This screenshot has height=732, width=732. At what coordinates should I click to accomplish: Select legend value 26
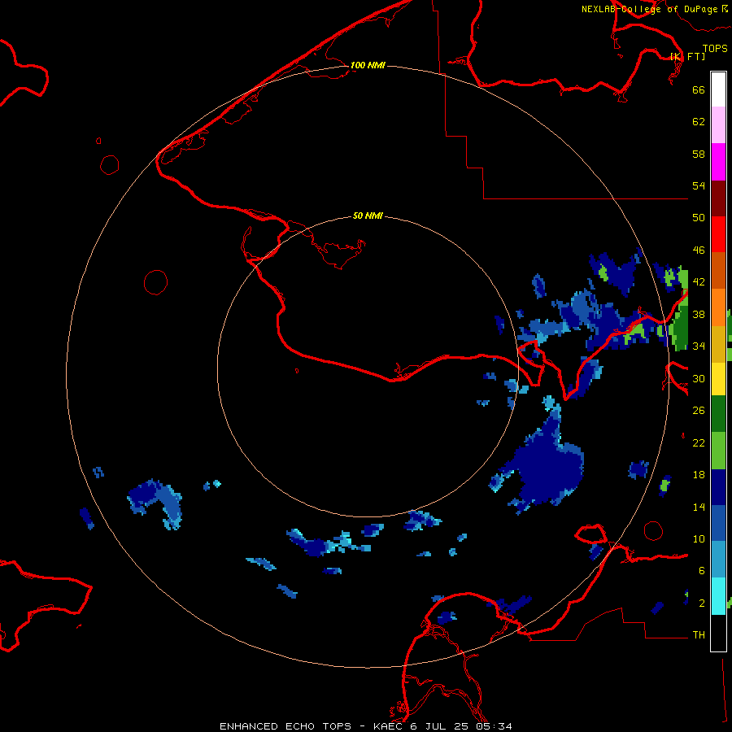[699, 411]
